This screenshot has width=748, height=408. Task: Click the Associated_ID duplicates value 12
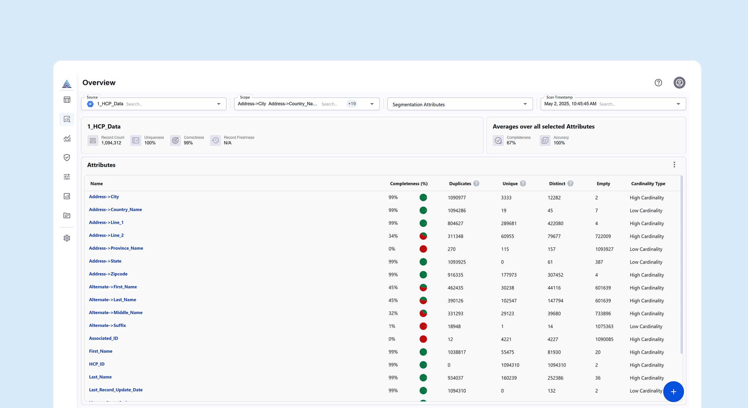point(450,339)
